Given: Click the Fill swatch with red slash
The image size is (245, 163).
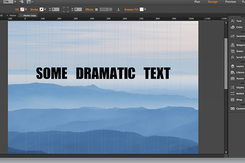Looking at the screenshot, I should tap(22, 9).
